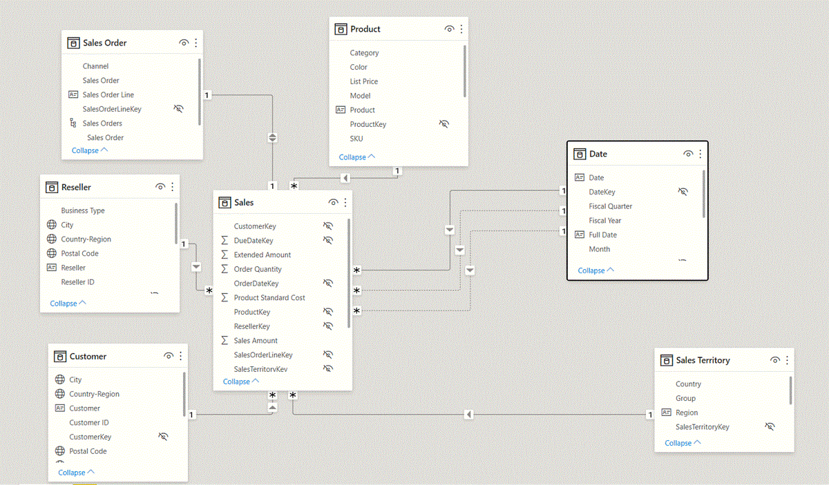Click the globe icon next to City in Customer
Screen dimensions: 829x485
coord(59,379)
